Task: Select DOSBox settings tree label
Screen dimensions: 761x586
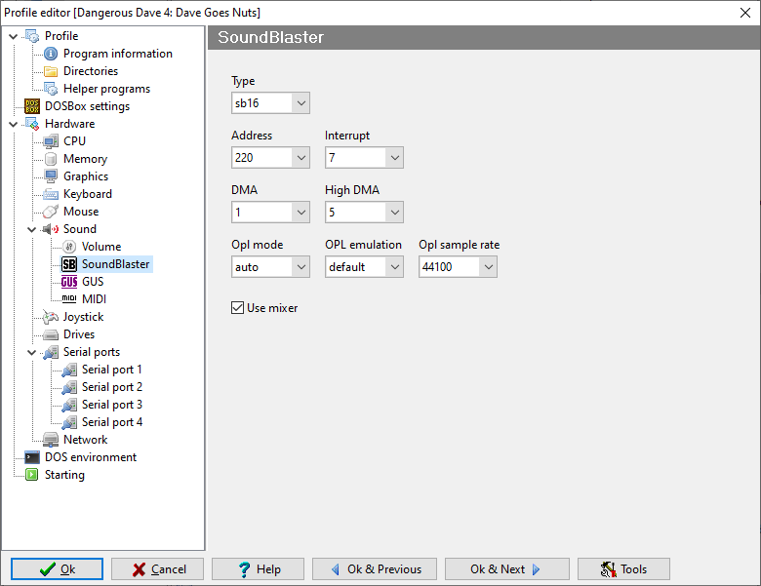Action: click(x=88, y=106)
